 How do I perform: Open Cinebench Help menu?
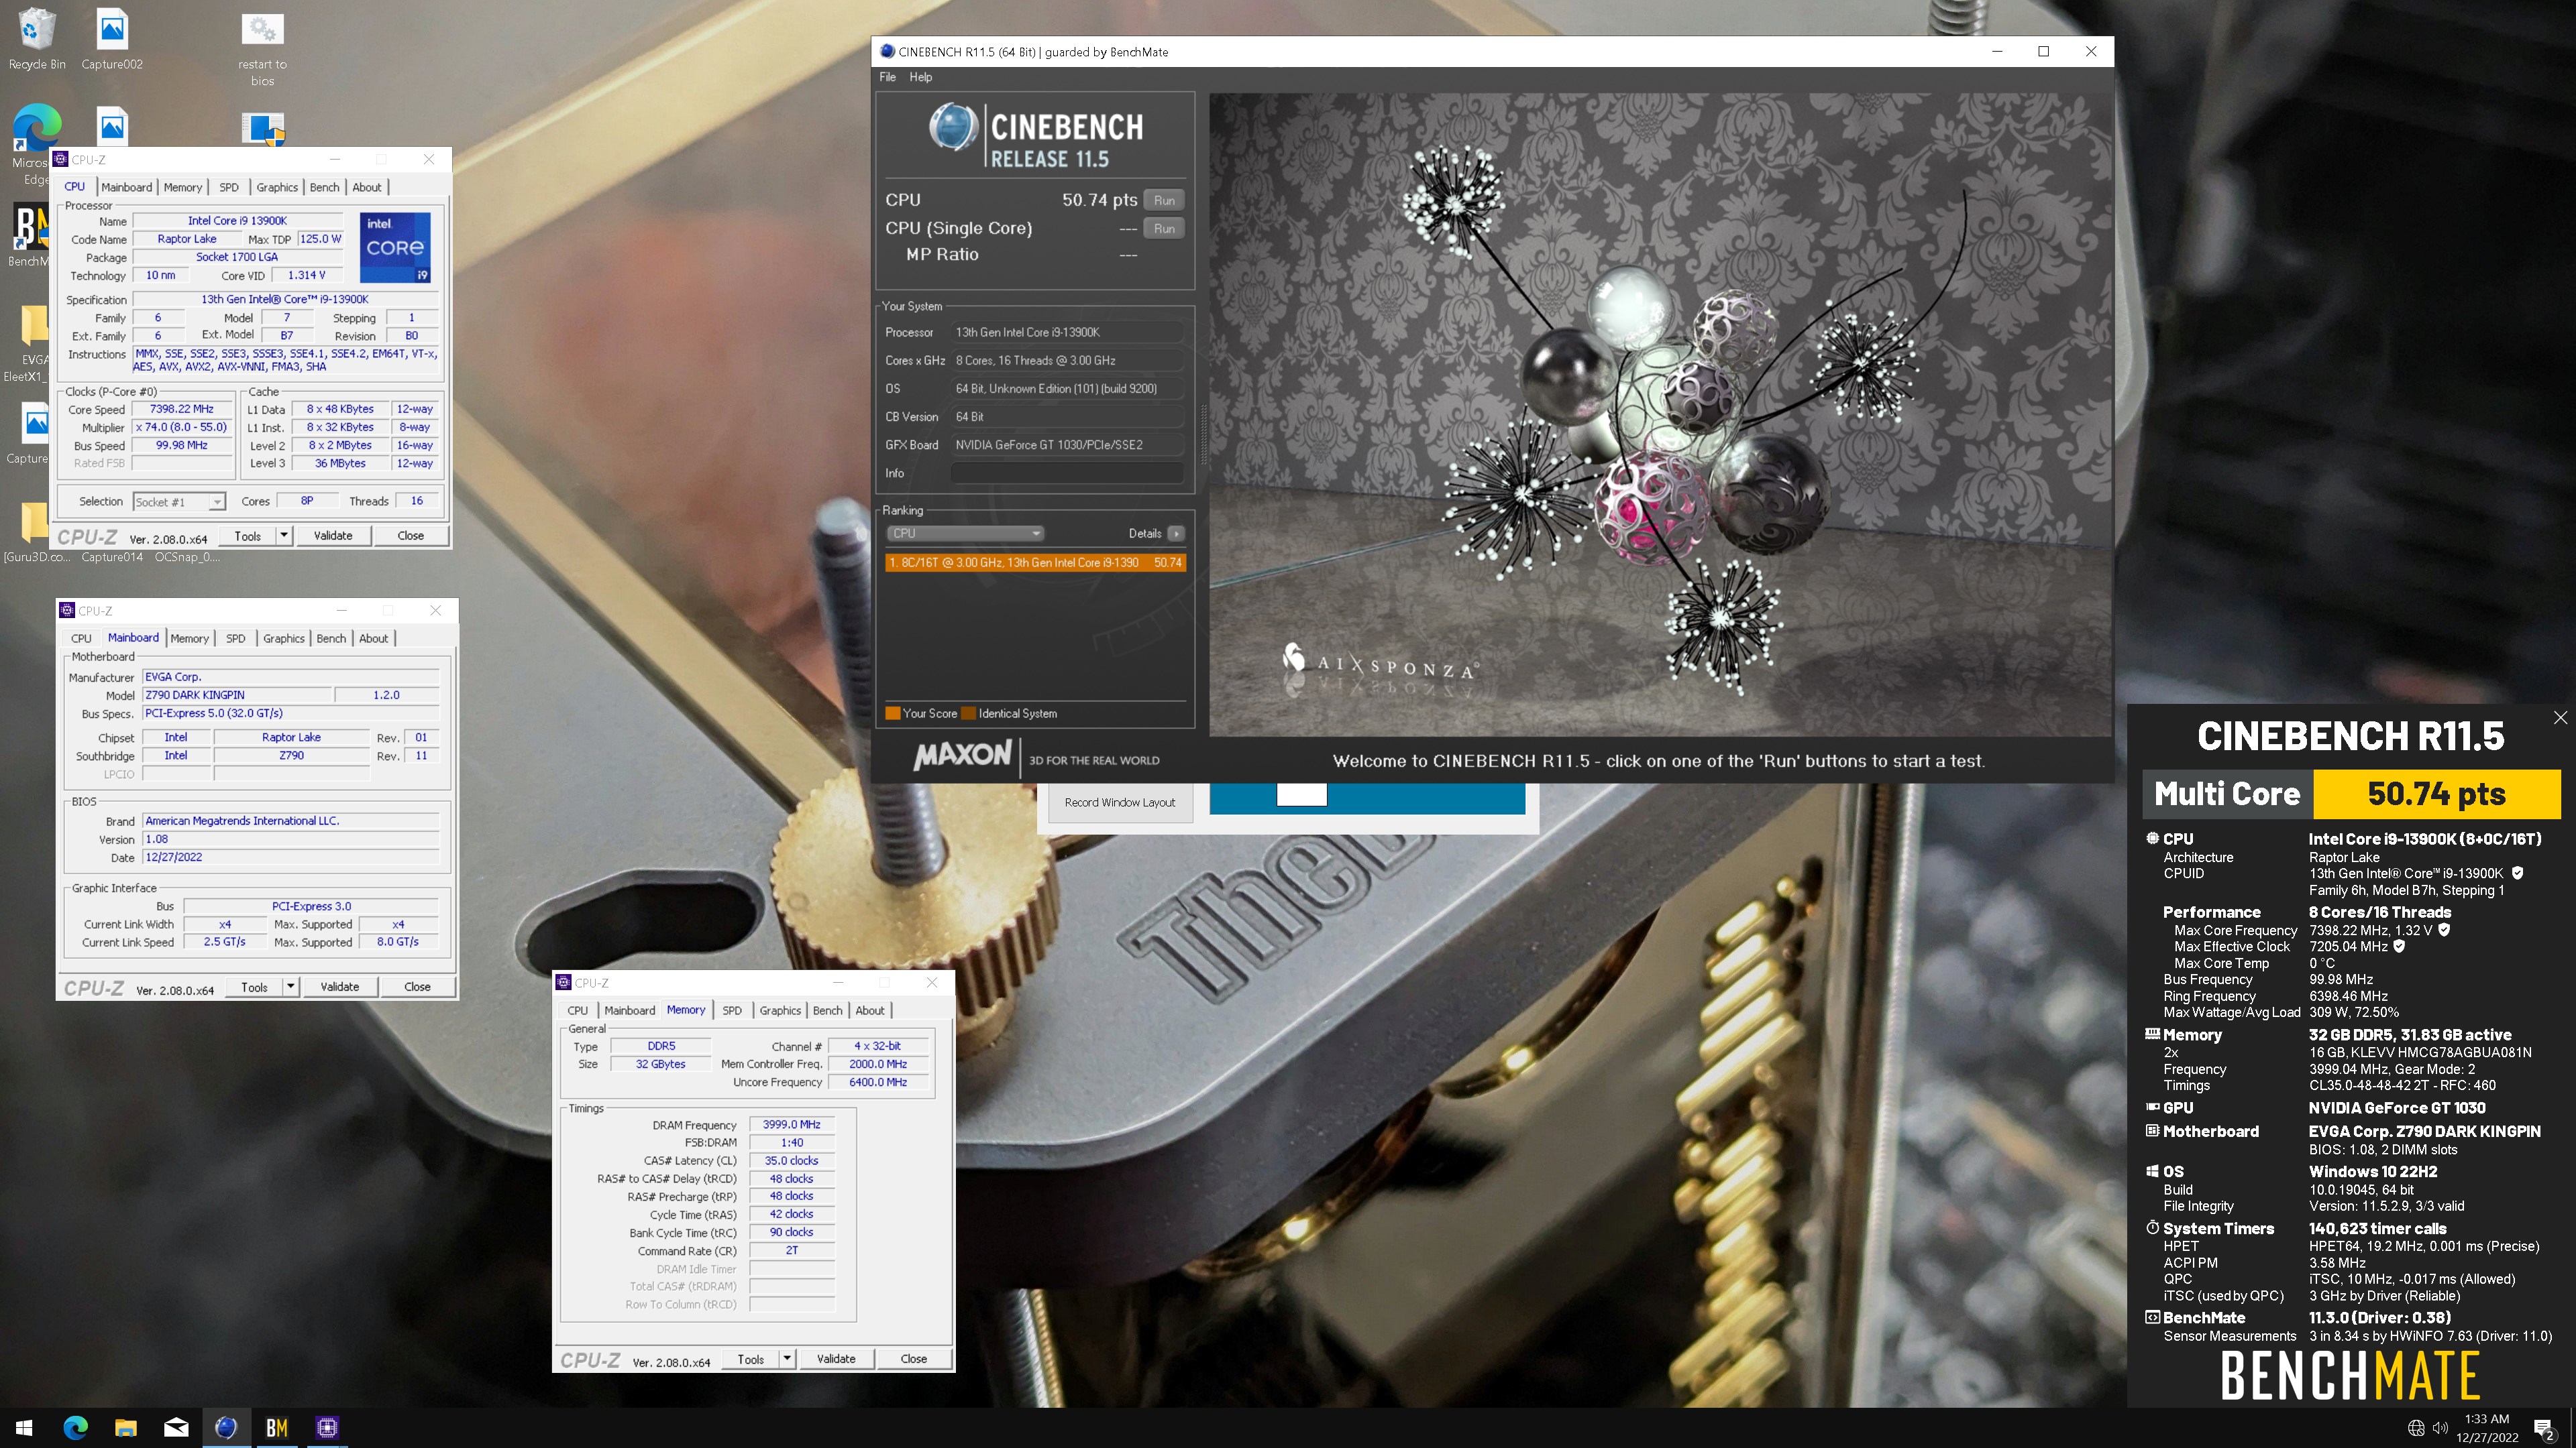pos(920,77)
